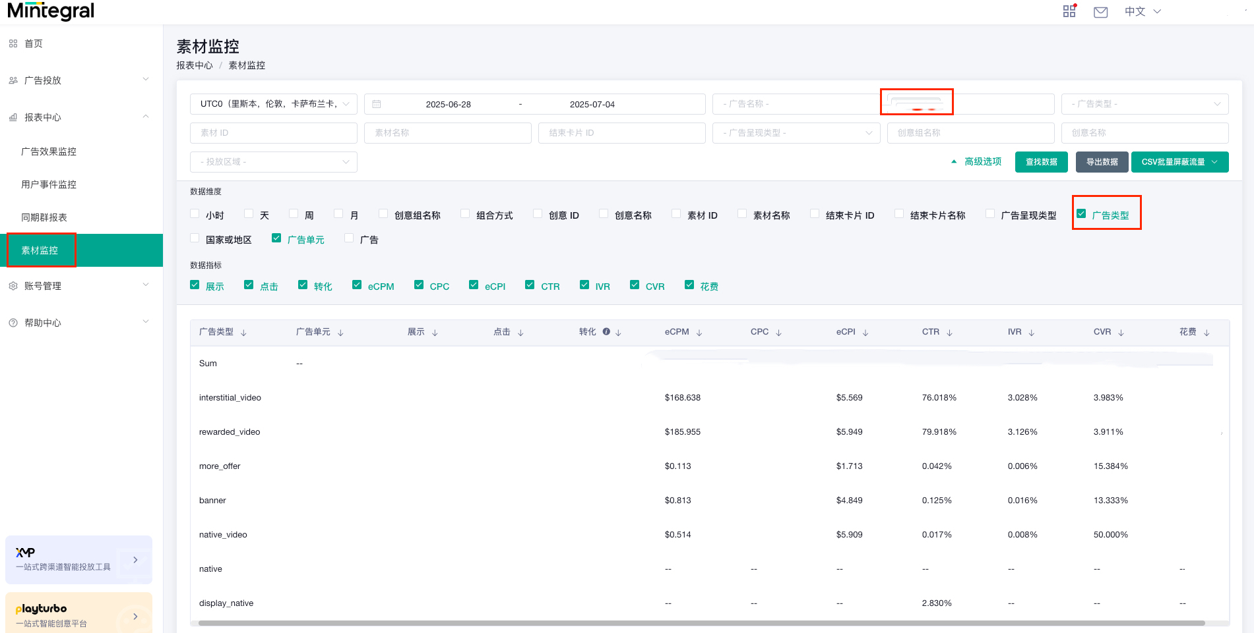This screenshot has height=633, width=1254.
Task: Click the 首页 home icon in the sidebar
Action: pyautogui.click(x=13, y=43)
